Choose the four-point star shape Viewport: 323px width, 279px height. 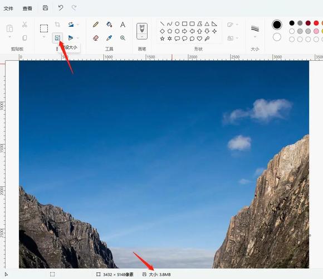[214, 31]
